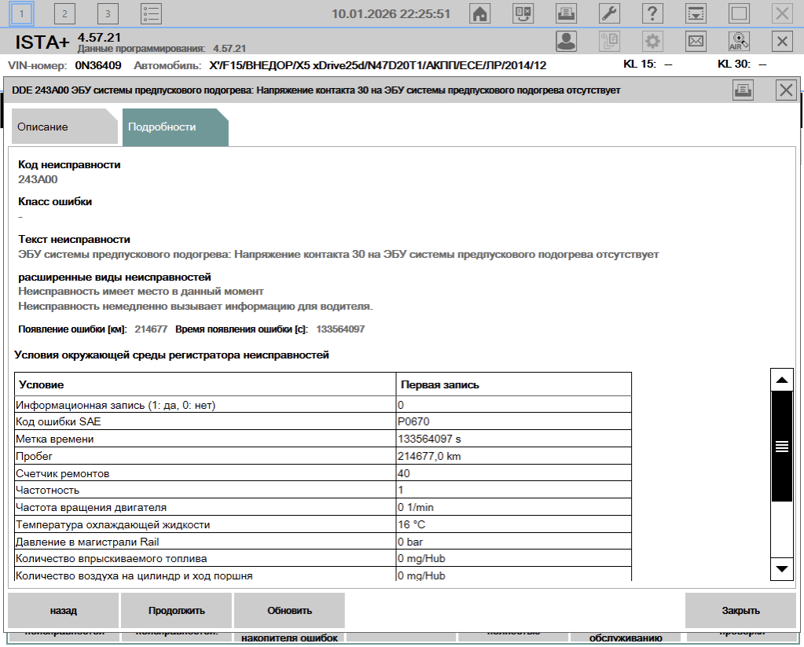Open the Home screen icon
This screenshot has height=647, width=804.
coord(480,13)
